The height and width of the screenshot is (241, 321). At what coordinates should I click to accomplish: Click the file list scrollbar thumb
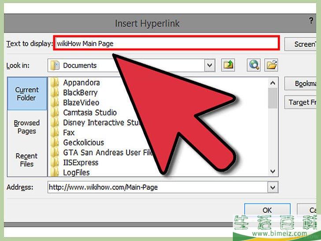(272, 98)
